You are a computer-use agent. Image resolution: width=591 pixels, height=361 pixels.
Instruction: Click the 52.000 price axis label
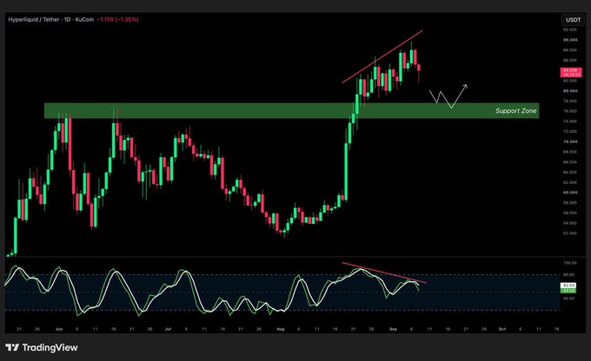(570, 233)
